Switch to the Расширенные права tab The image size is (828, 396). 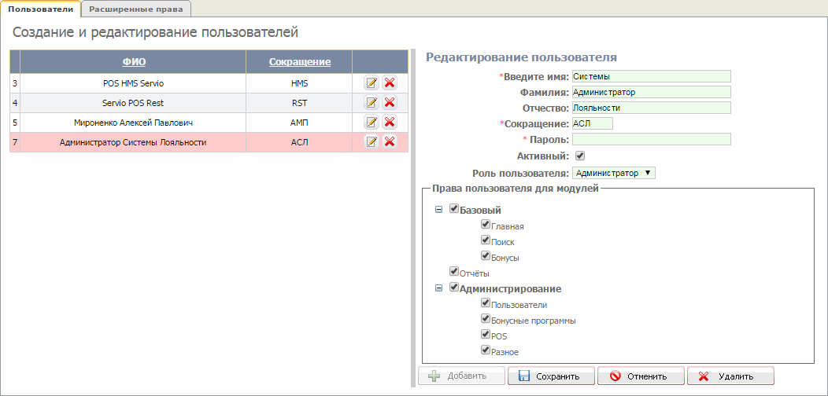click(x=136, y=9)
